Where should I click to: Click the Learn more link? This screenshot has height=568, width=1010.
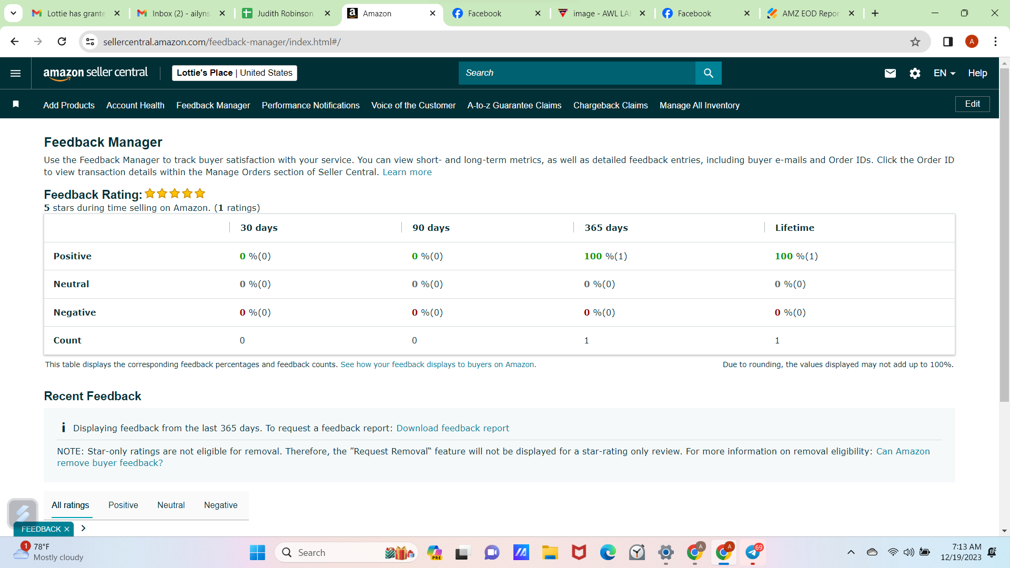[x=407, y=172]
